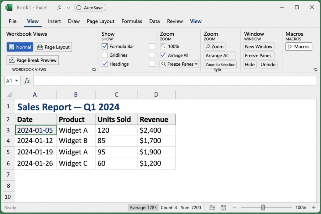Uncheck the Headings checkbox
This screenshot has height=214, width=321.
(x=105, y=64)
